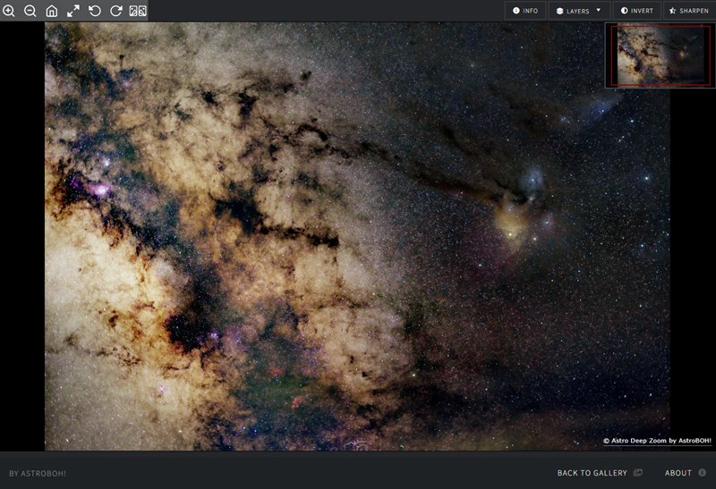Click the gallery icon beside Back to Gallery

point(638,473)
